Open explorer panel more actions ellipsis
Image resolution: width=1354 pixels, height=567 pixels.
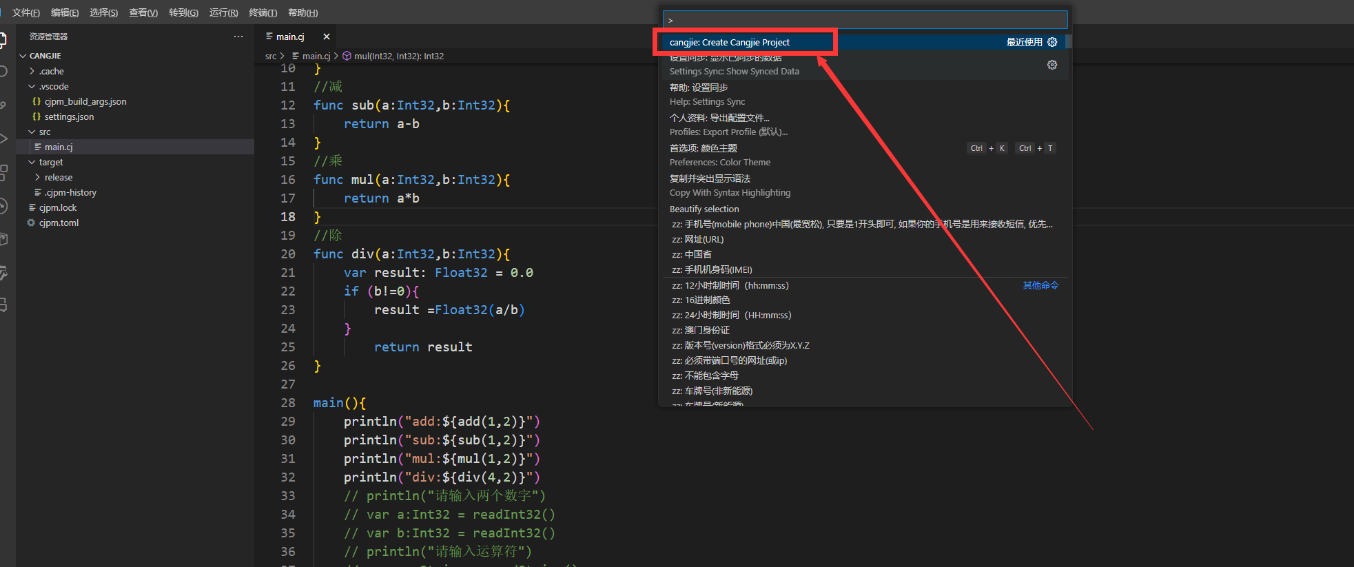[238, 37]
